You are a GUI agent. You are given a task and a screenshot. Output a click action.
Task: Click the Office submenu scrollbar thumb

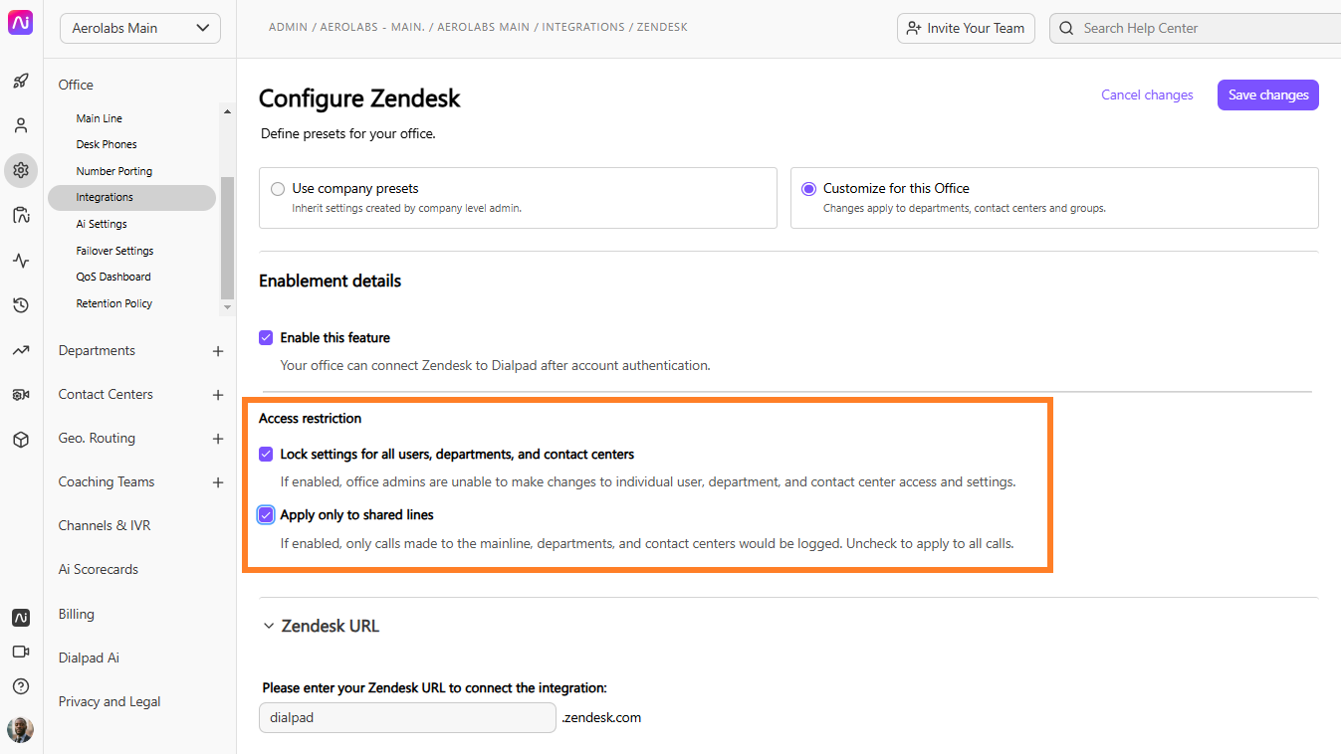(227, 237)
